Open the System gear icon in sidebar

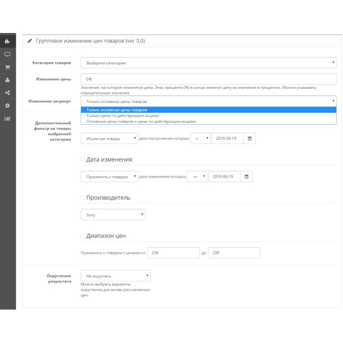click(7, 105)
